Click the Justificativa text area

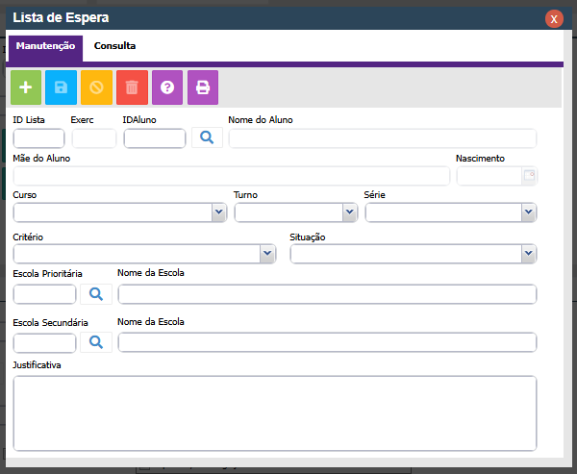point(275,413)
